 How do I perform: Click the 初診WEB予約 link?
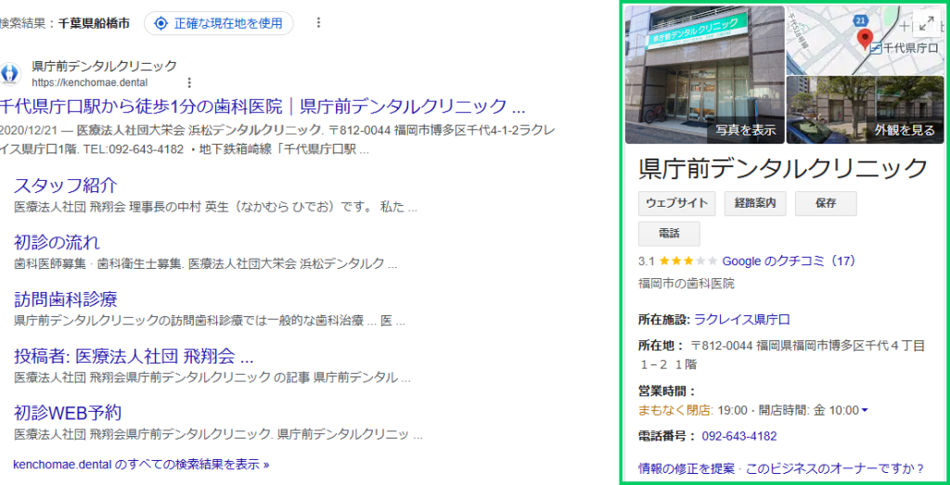68,413
